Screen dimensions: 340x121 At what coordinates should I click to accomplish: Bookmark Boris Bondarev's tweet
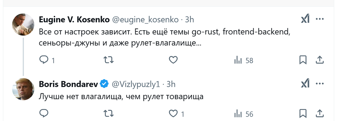click(303, 114)
